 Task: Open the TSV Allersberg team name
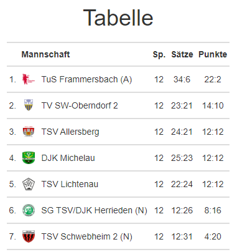click(x=70, y=132)
